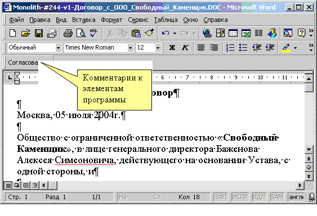Expand redo history dropdown arrow
Screen dimensions: 317x216
194,33
